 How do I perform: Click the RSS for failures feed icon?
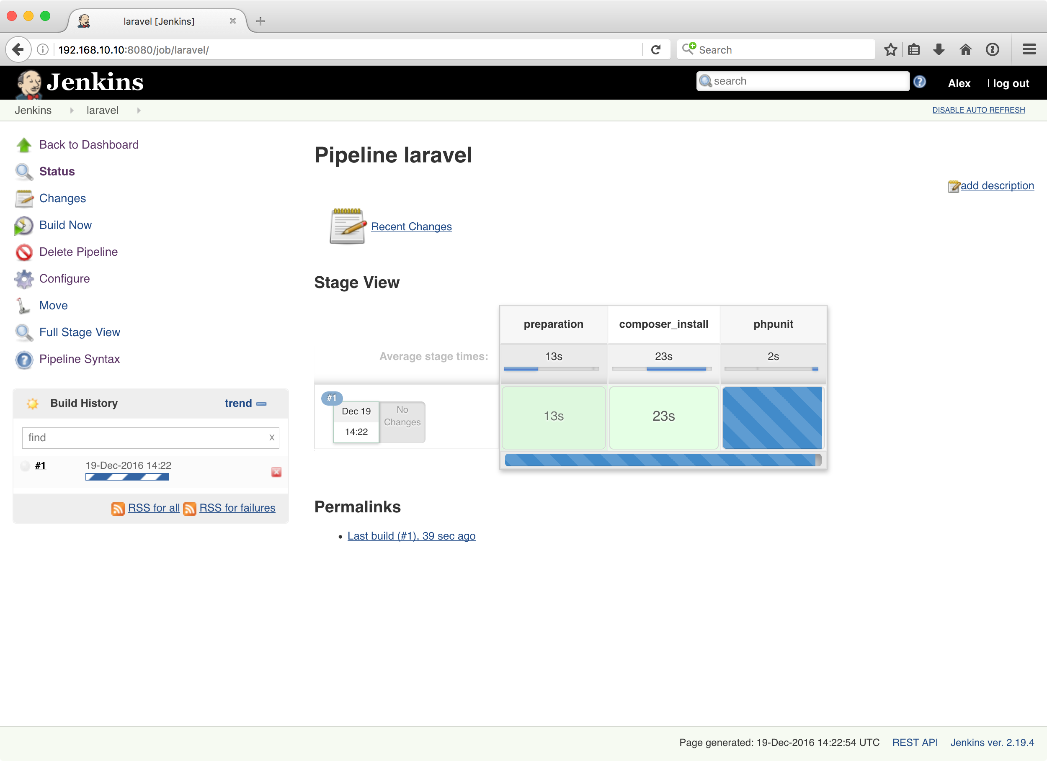189,508
